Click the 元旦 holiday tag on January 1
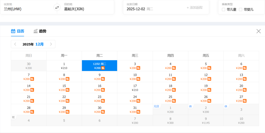The width and height of the screenshot is (265, 133). pyautogui.click(x=156, y=106)
